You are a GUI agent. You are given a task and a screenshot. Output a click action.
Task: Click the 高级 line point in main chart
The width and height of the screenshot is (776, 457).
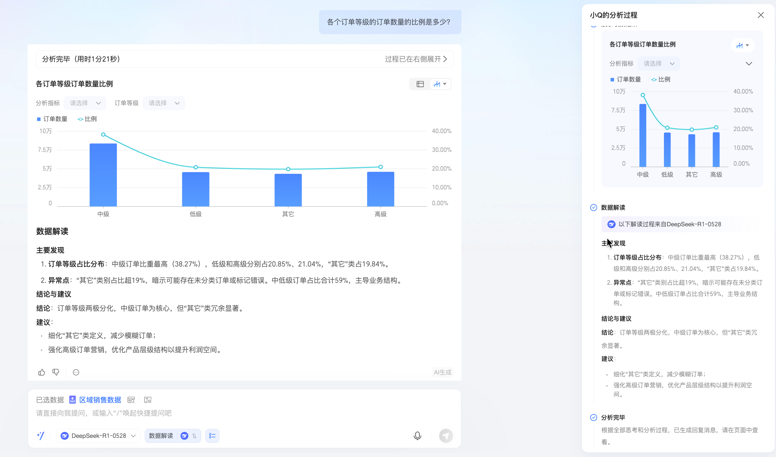coord(380,167)
